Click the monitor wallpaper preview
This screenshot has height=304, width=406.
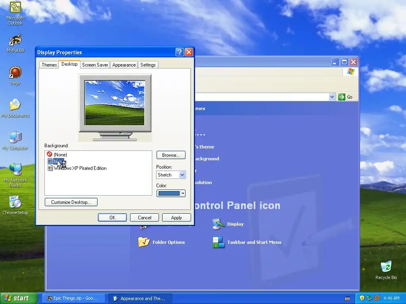click(115, 103)
